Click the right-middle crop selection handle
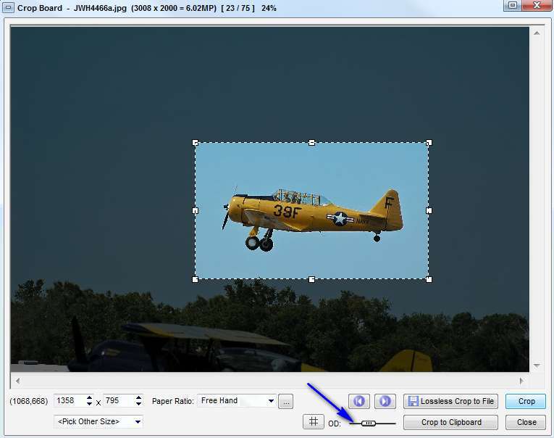554x438 pixels. tap(429, 211)
